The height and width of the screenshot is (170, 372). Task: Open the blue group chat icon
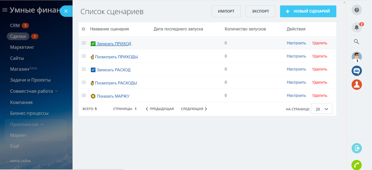(x=356, y=71)
